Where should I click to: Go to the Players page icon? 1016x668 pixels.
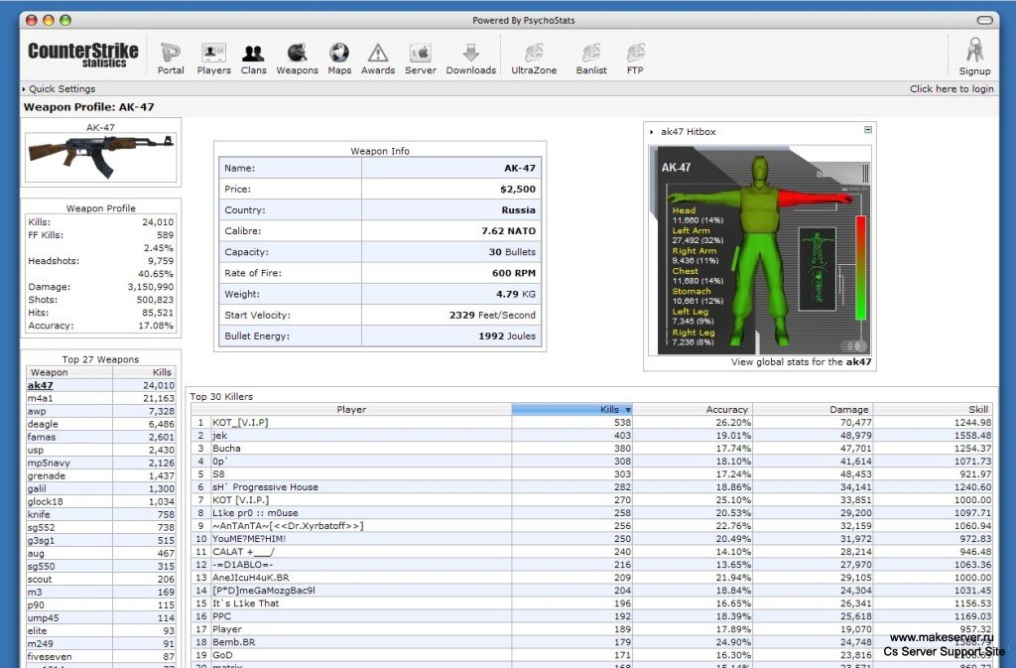[213, 53]
